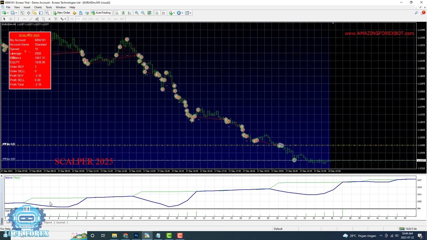
Task: Zoom in on the chart
Action: [137, 13]
